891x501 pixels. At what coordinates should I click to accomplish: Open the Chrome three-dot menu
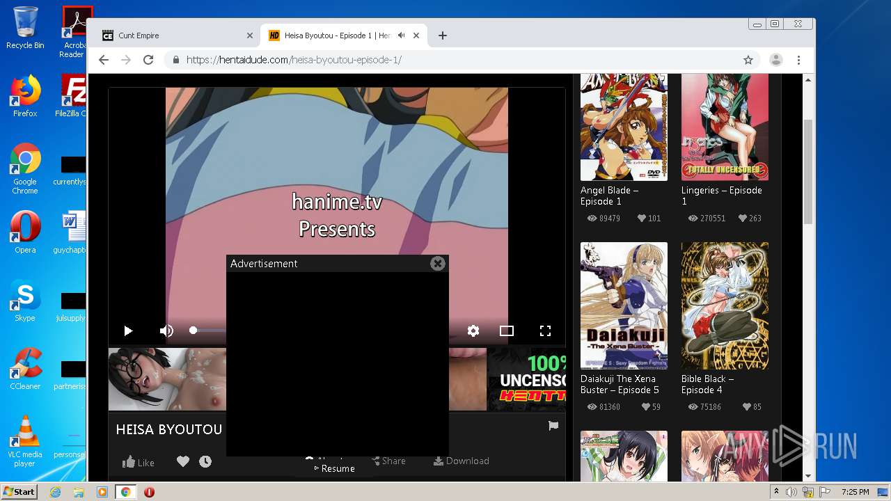(799, 60)
